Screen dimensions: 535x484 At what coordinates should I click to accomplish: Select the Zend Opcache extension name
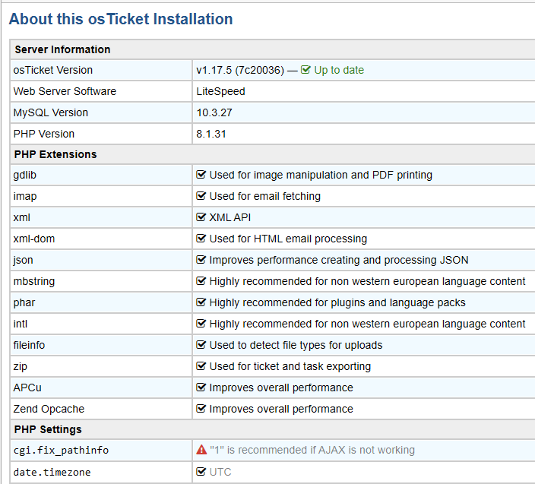(x=49, y=409)
